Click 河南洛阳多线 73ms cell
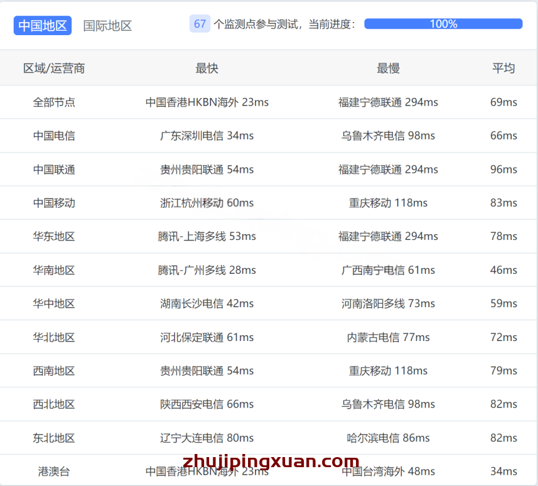Viewport: 538px width, 486px height. point(388,303)
